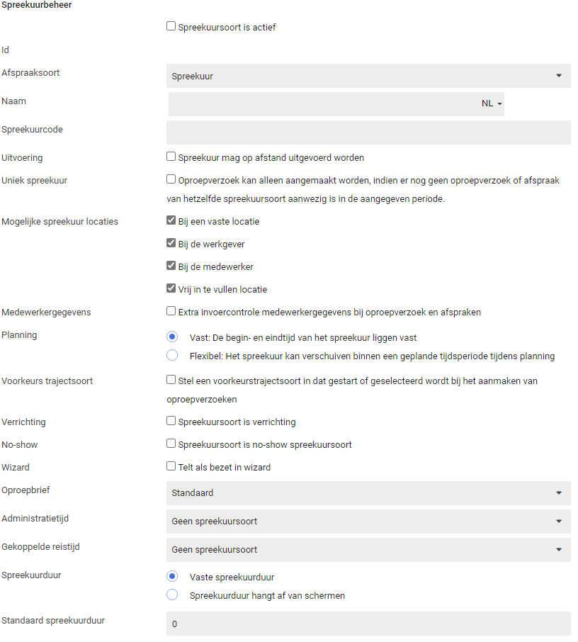Screen dimensions: 578x642
Task: Enable 'Telt als bezet in wizard'
Action: (x=171, y=466)
